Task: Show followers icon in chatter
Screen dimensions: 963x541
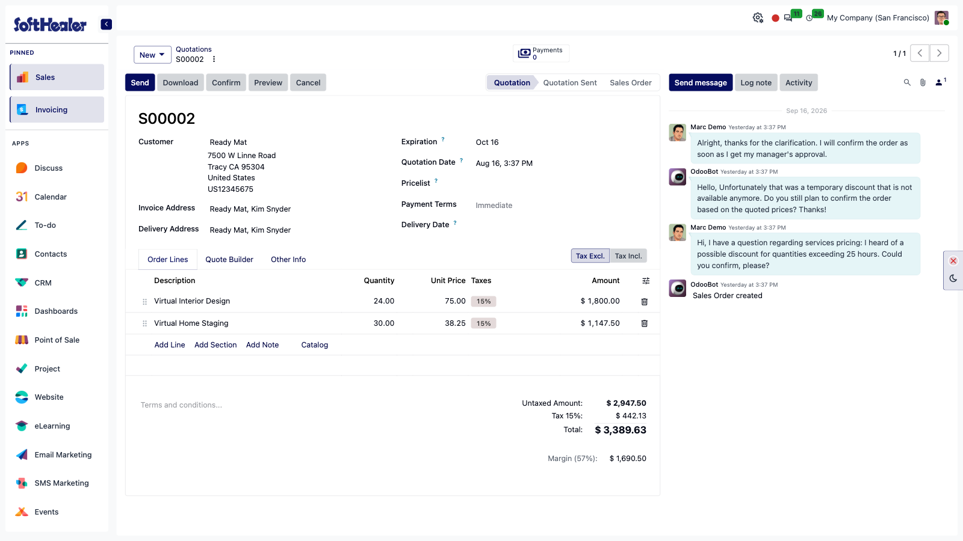Action: click(x=940, y=82)
